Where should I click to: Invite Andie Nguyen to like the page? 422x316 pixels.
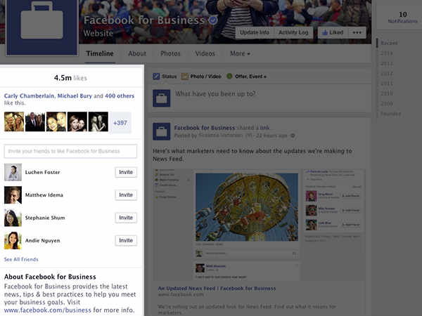[126, 240]
